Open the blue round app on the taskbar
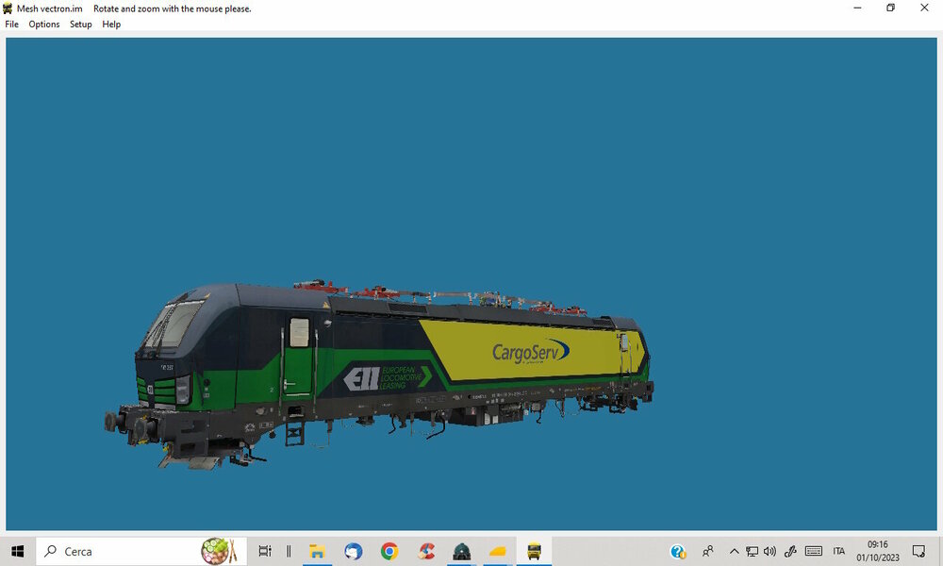This screenshot has width=943, height=566. 353,551
